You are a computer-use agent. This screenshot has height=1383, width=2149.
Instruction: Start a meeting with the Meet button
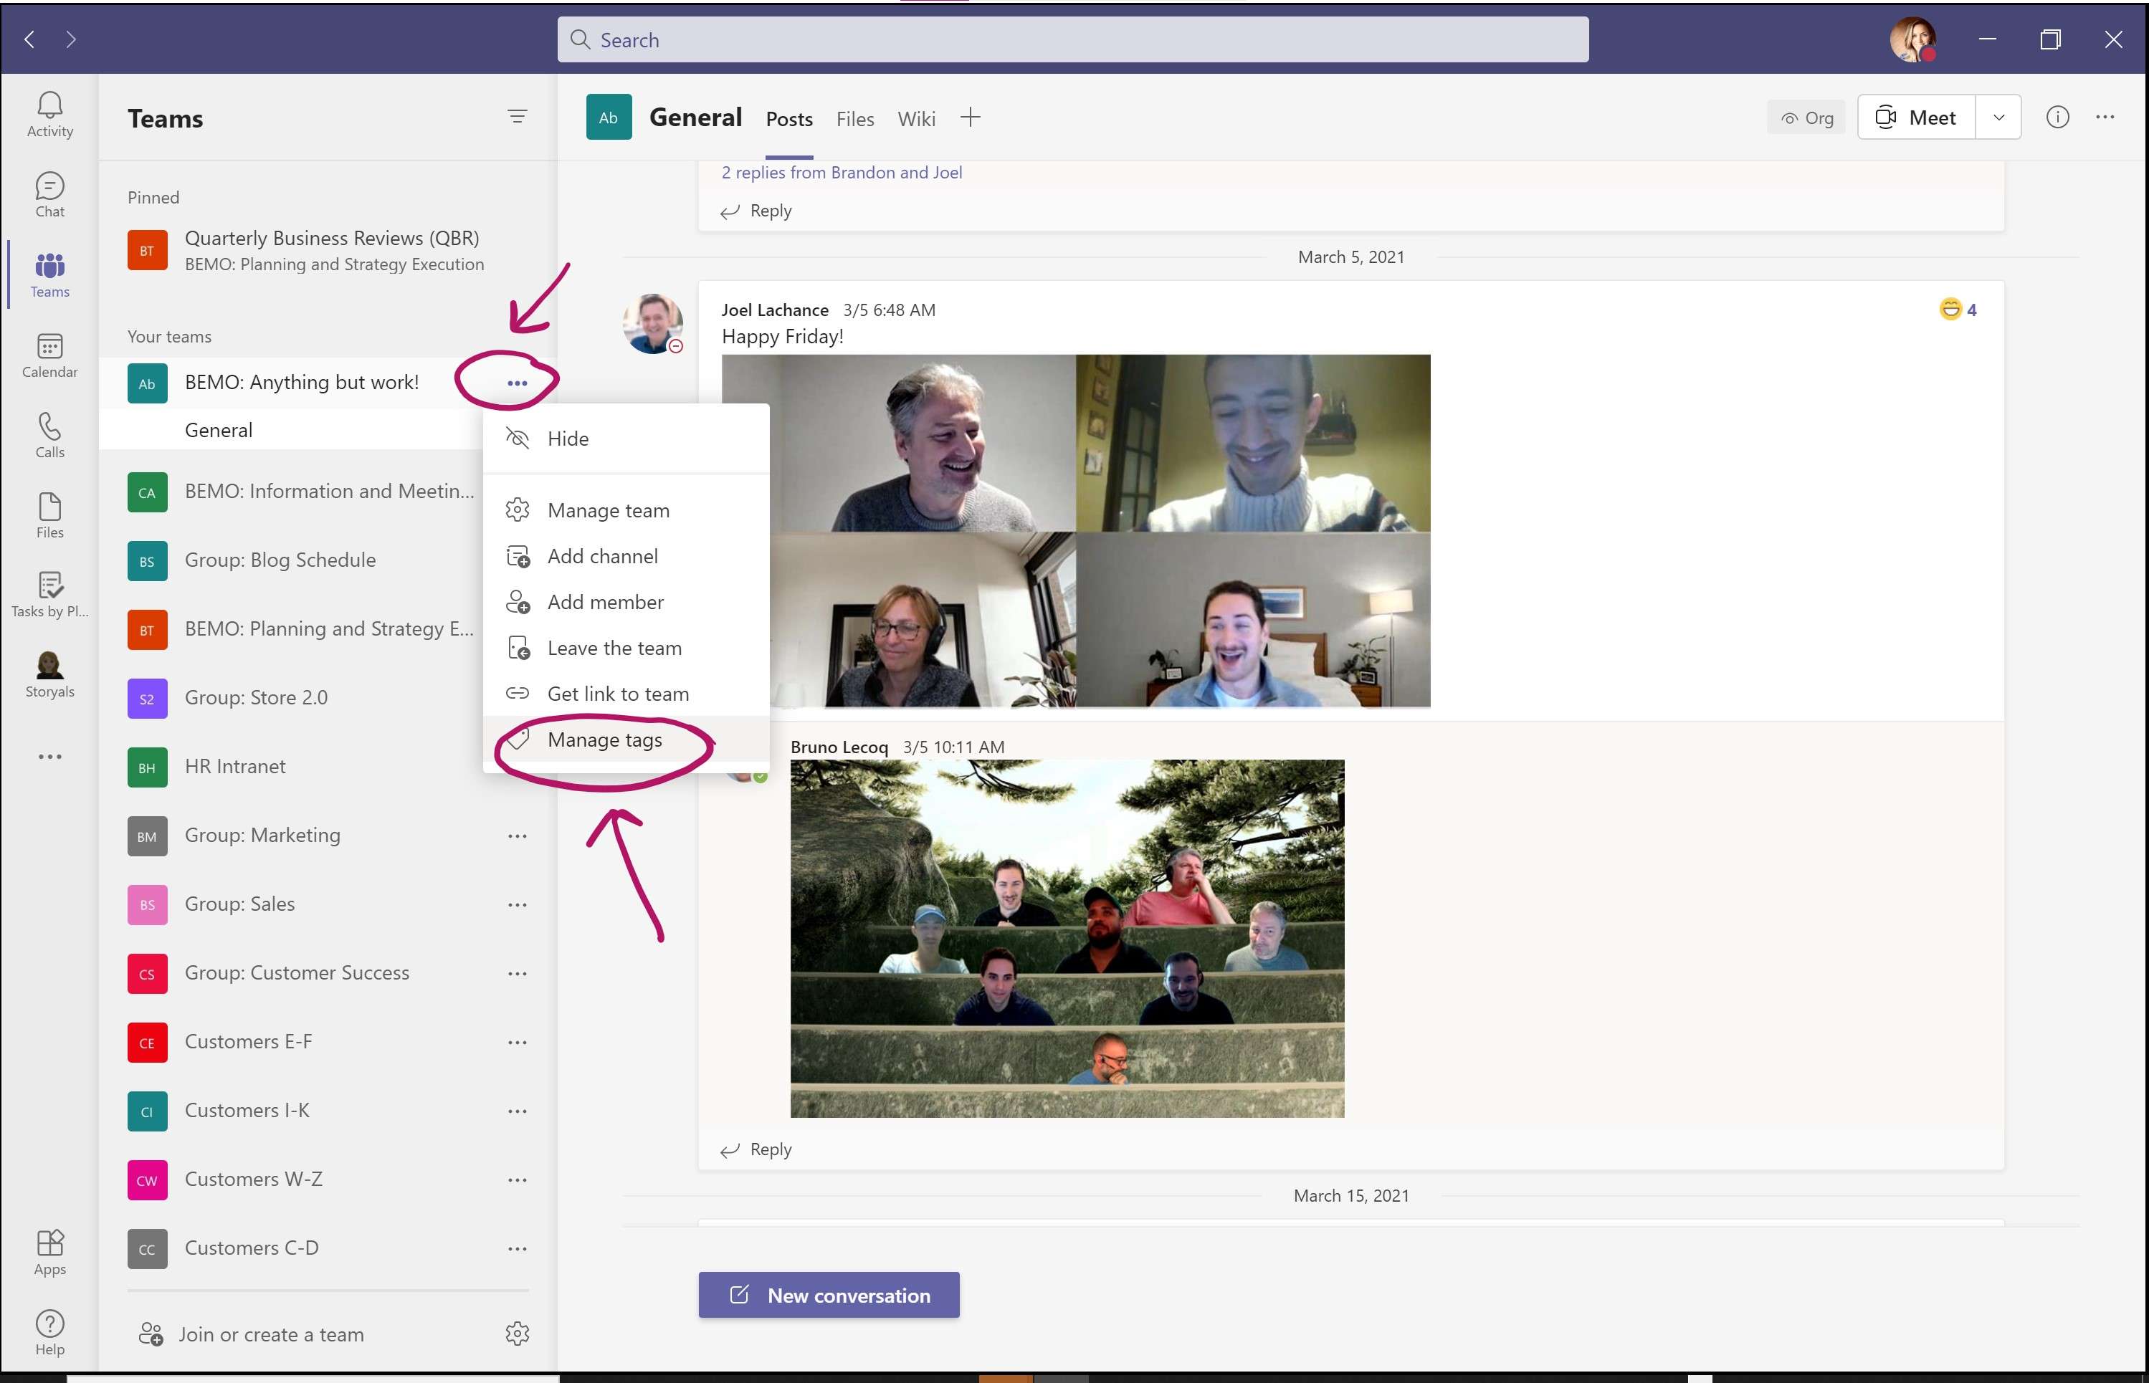(1916, 118)
